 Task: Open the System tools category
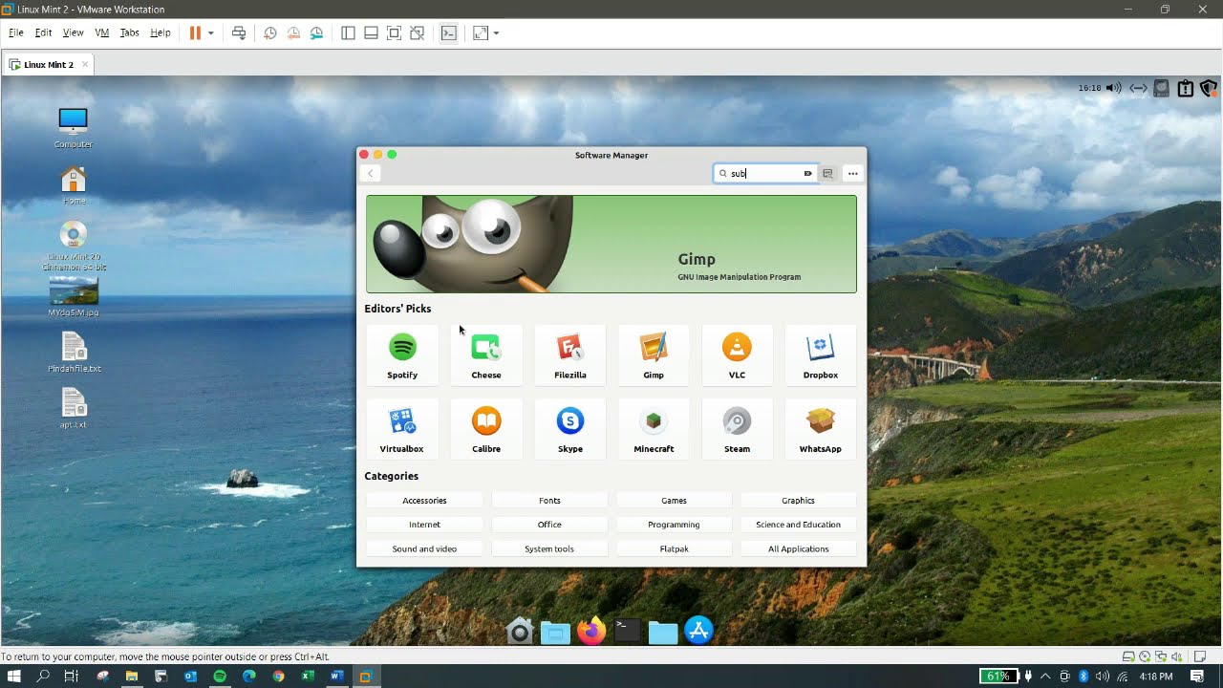549,548
